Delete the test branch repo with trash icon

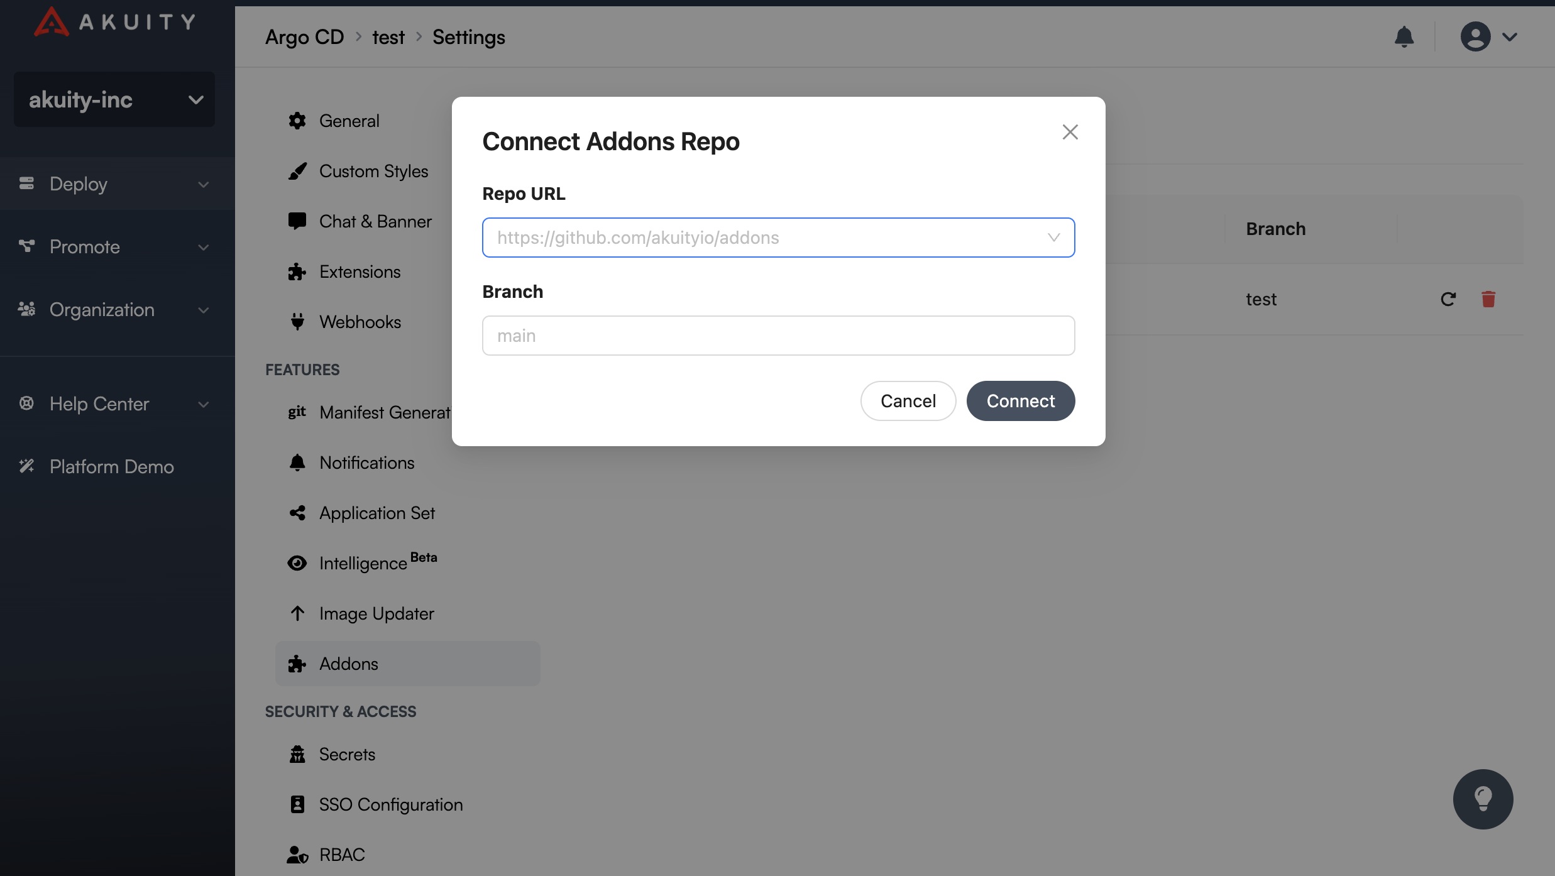click(x=1488, y=299)
